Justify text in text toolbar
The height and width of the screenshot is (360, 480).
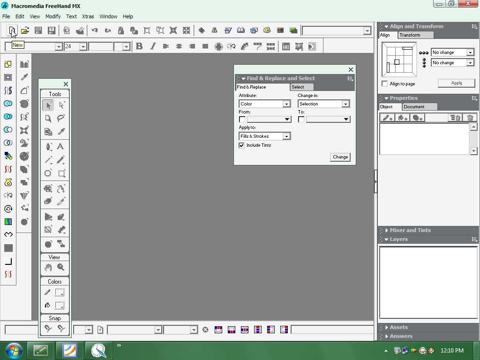[205, 46]
